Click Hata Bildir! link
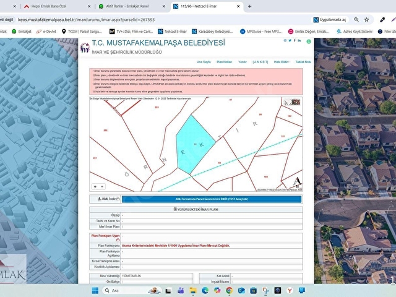The image size is (396, 297). tap(282, 62)
